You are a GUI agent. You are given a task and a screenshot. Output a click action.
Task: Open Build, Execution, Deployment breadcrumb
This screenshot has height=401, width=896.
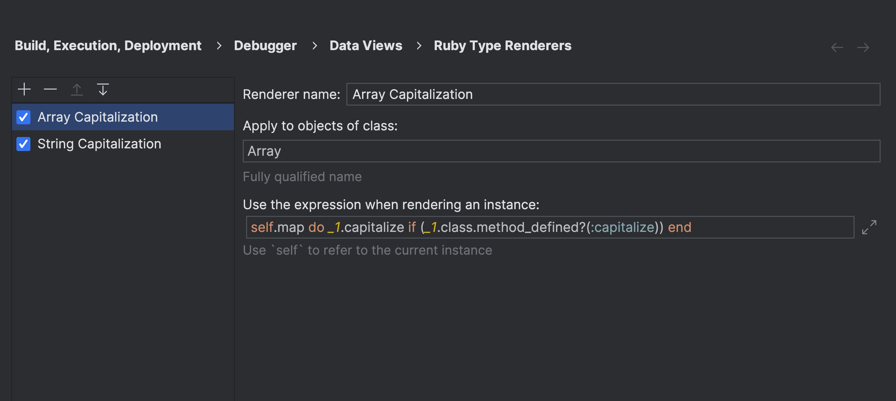click(x=108, y=45)
